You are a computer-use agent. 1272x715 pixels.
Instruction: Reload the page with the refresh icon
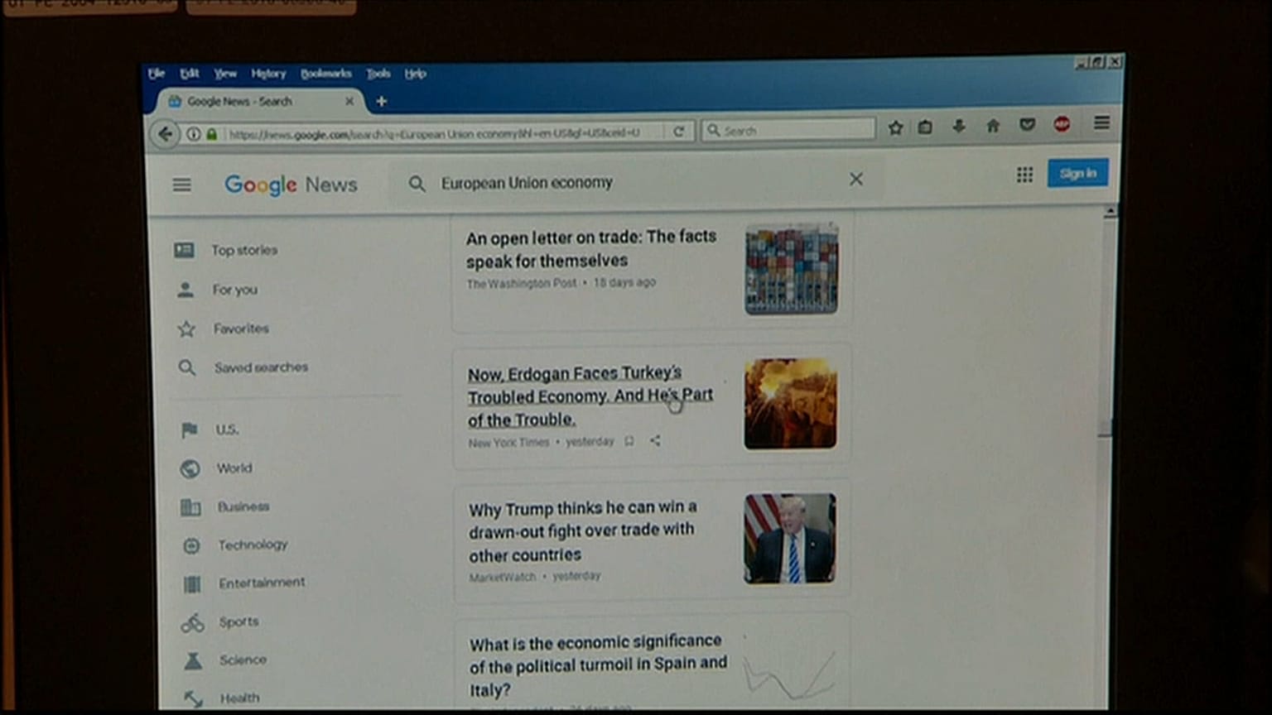[x=678, y=132]
